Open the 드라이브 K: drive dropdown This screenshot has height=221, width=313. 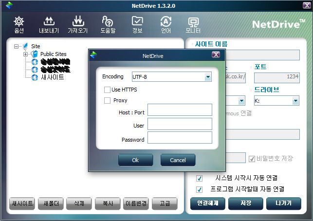point(295,101)
